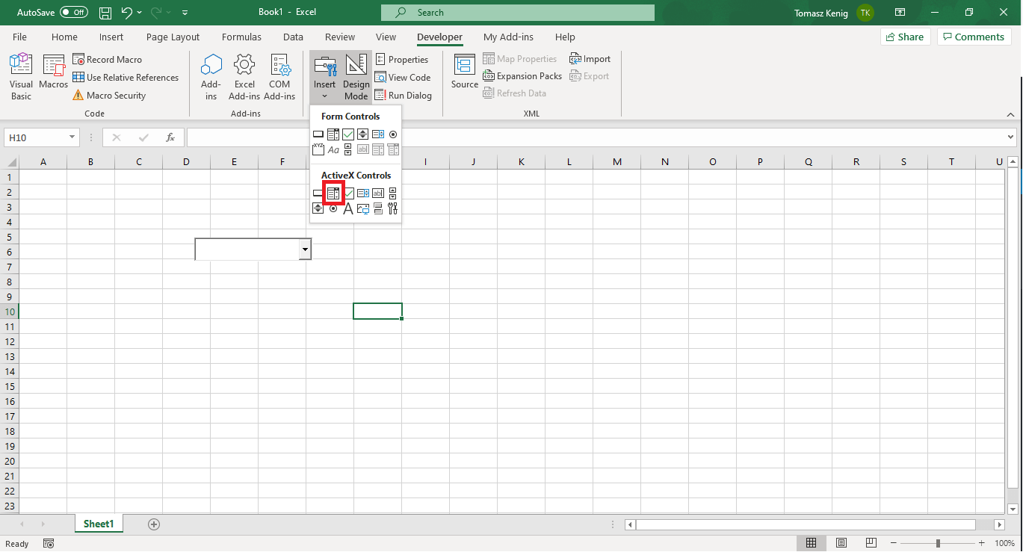Screen dimensions: 1023x558
Task: Insert an ActiveX Image control
Action: coord(362,208)
